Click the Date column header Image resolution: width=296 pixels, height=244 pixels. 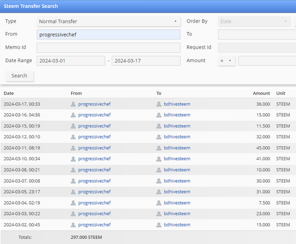[x=9, y=94]
